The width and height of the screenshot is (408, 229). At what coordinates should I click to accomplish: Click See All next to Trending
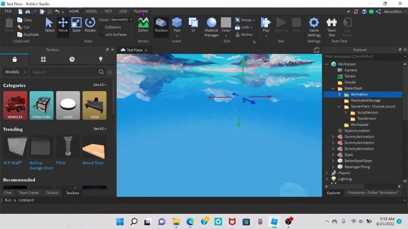click(x=99, y=128)
